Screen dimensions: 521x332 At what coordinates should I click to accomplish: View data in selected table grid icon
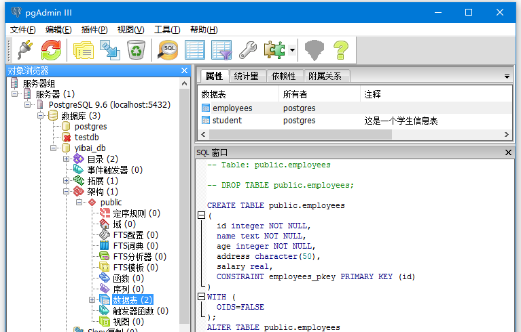(195, 49)
